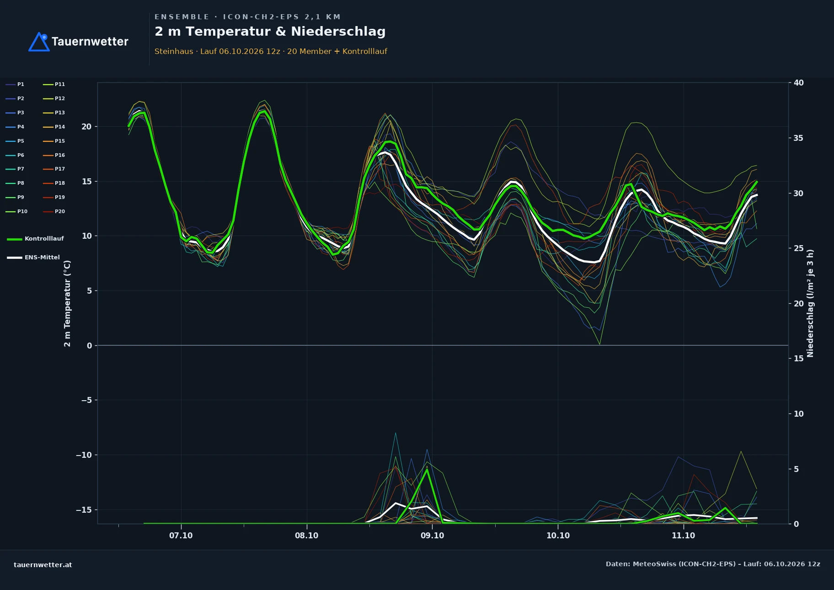Click the P1 legend entry
Image resolution: width=834 pixels, height=590 pixels.
15,84
